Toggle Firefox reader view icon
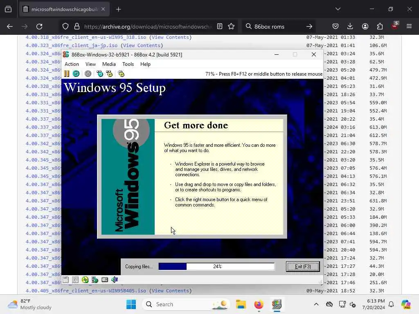 pos(220,27)
